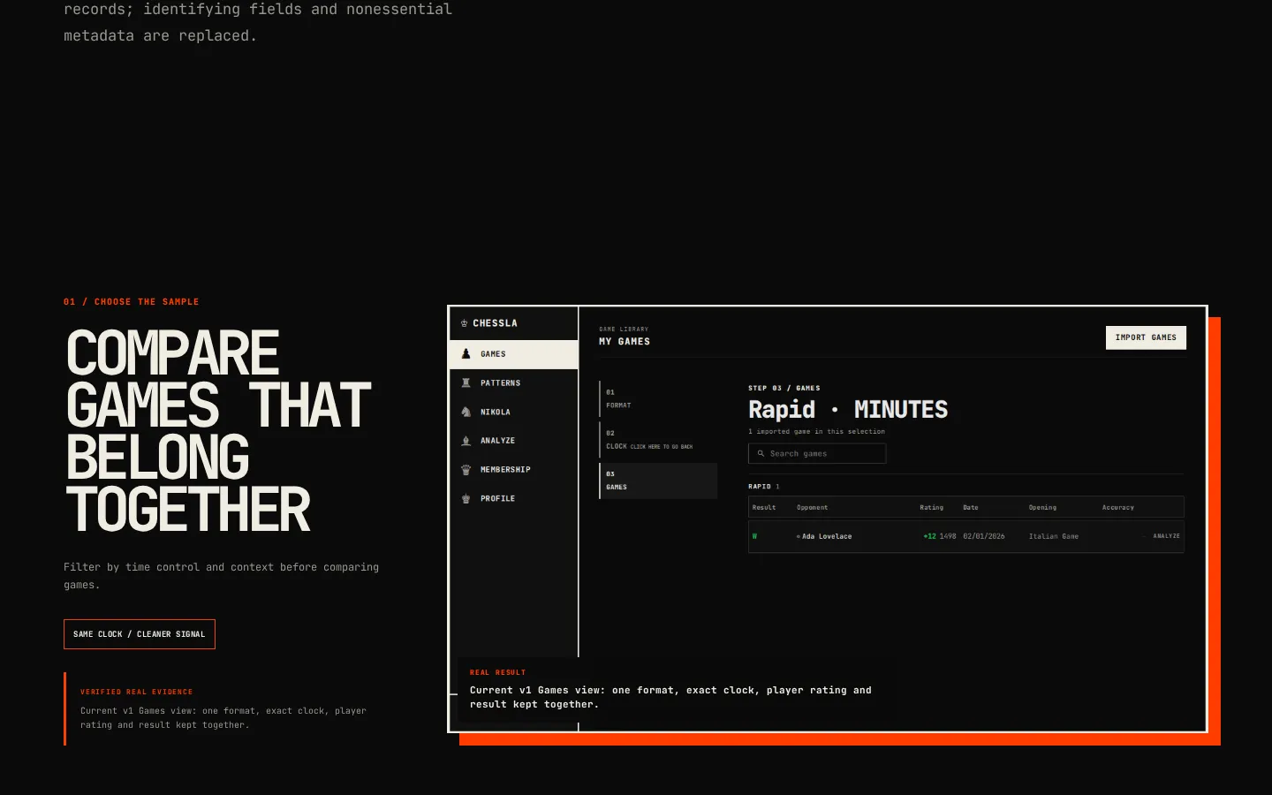Click the king icon beside Profile
Viewport: 1272px width, 795px height.
click(x=466, y=499)
